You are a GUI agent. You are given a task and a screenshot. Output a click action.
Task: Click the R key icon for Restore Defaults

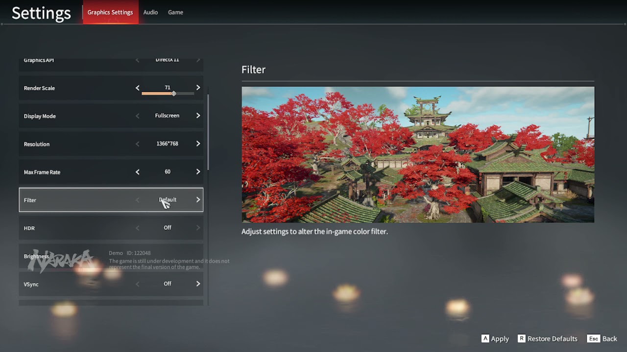(522, 338)
